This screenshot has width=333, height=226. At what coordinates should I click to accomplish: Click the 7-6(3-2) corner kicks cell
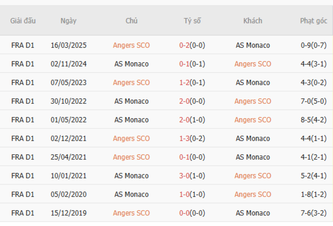[314, 213]
